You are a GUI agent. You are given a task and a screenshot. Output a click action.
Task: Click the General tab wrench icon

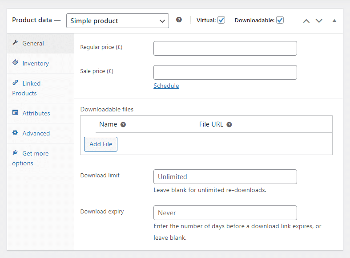click(15, 42)
